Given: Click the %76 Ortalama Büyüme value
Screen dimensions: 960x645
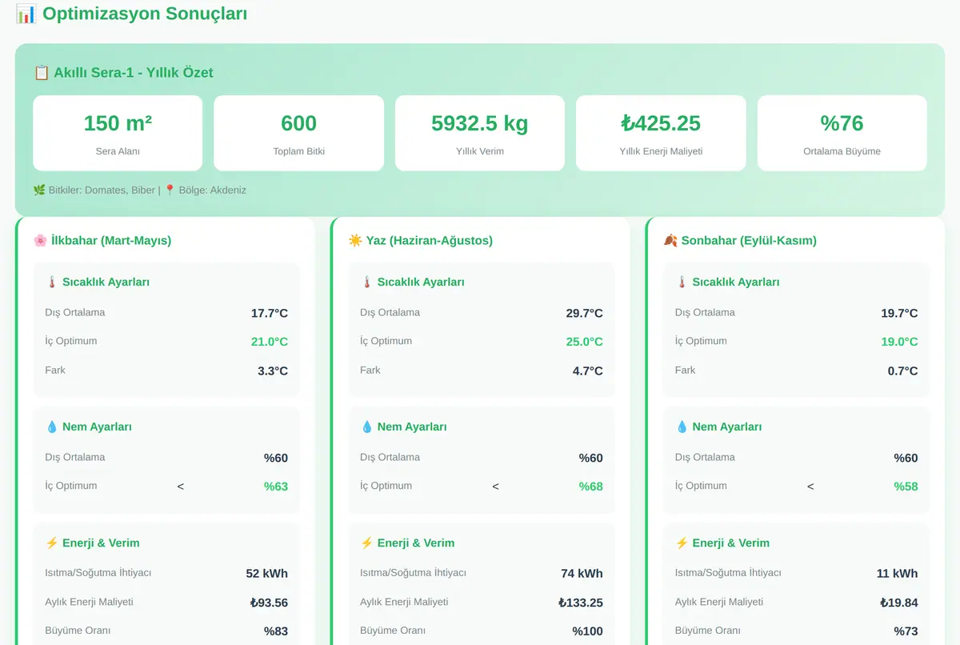Looking at the screenshot, I should pos(842,123).
